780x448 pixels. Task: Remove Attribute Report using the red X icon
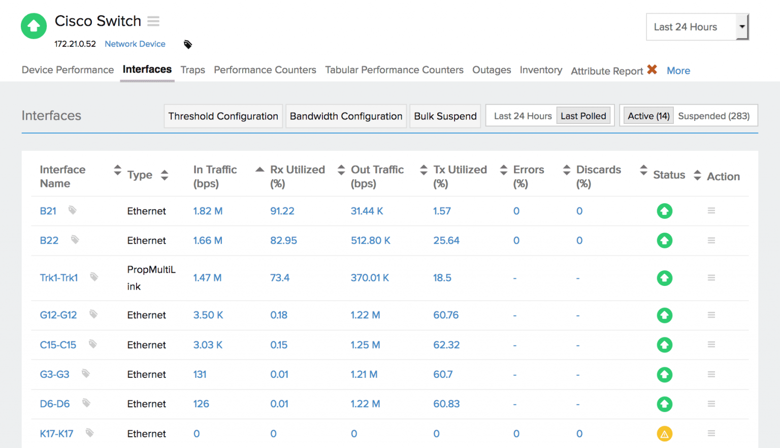pyautogui.click(x=652, y=70)
